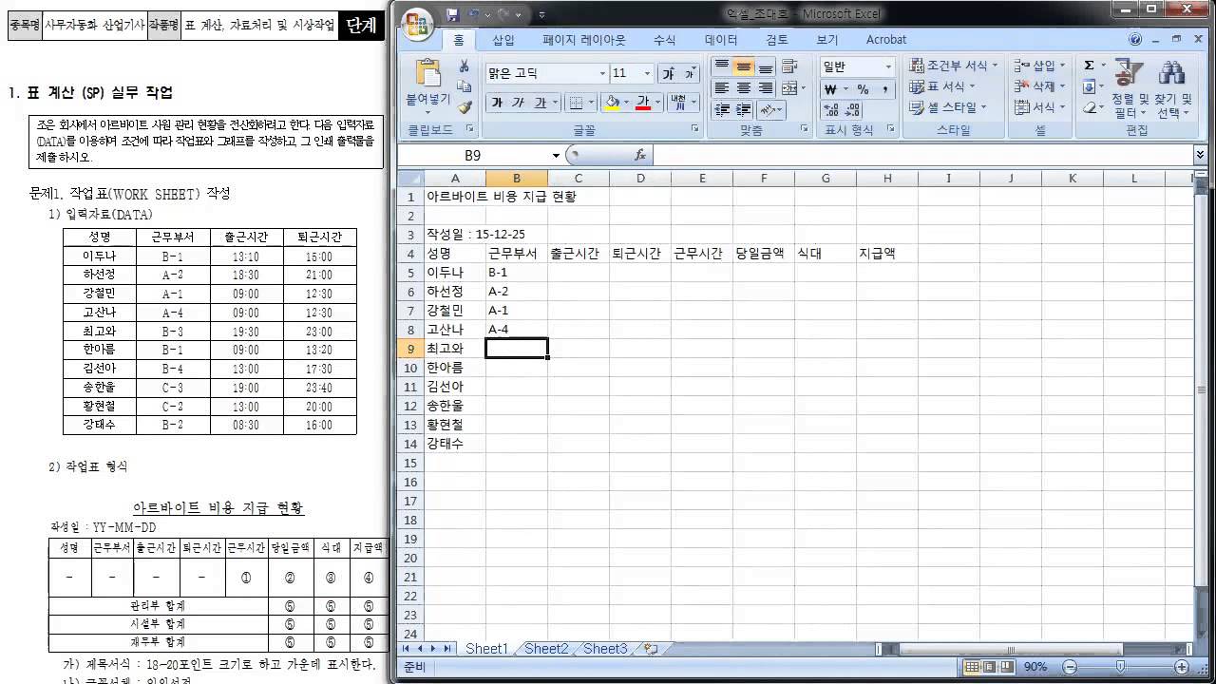
Task: Click the 삭제 cells button
Action: pyautogui.click(x=1038, y=86)
